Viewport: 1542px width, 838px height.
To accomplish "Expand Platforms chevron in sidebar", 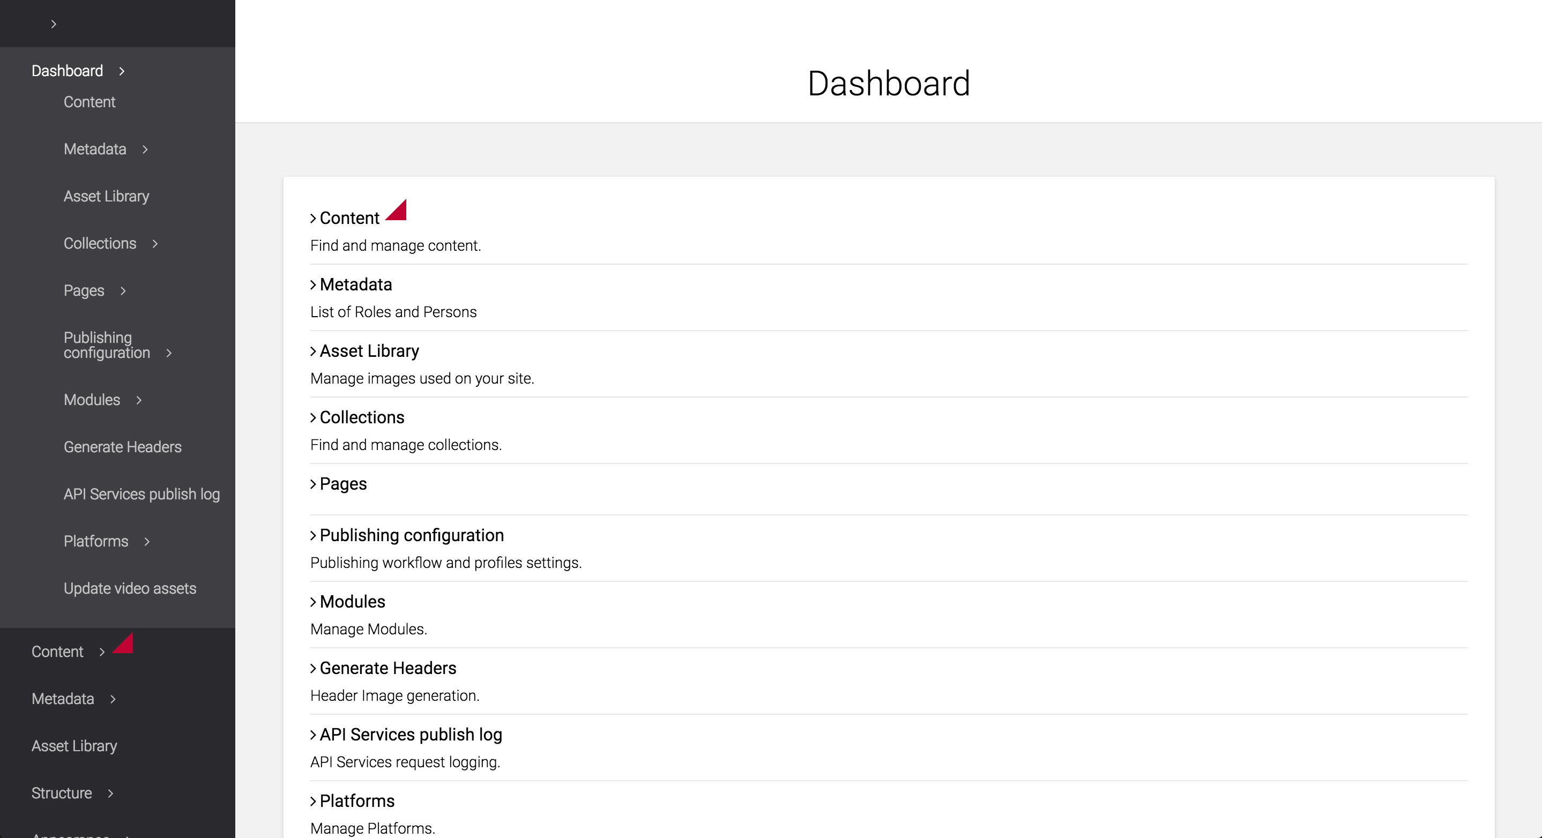I will [147, 542].
